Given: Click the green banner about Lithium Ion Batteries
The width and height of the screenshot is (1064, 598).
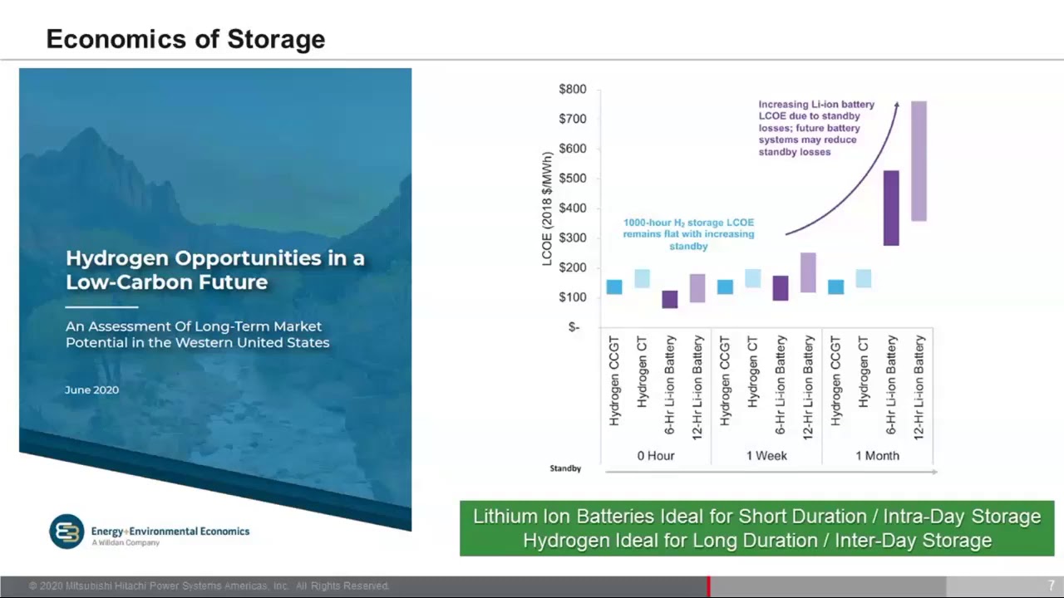Looking at the screenshot, I should 757,528.
